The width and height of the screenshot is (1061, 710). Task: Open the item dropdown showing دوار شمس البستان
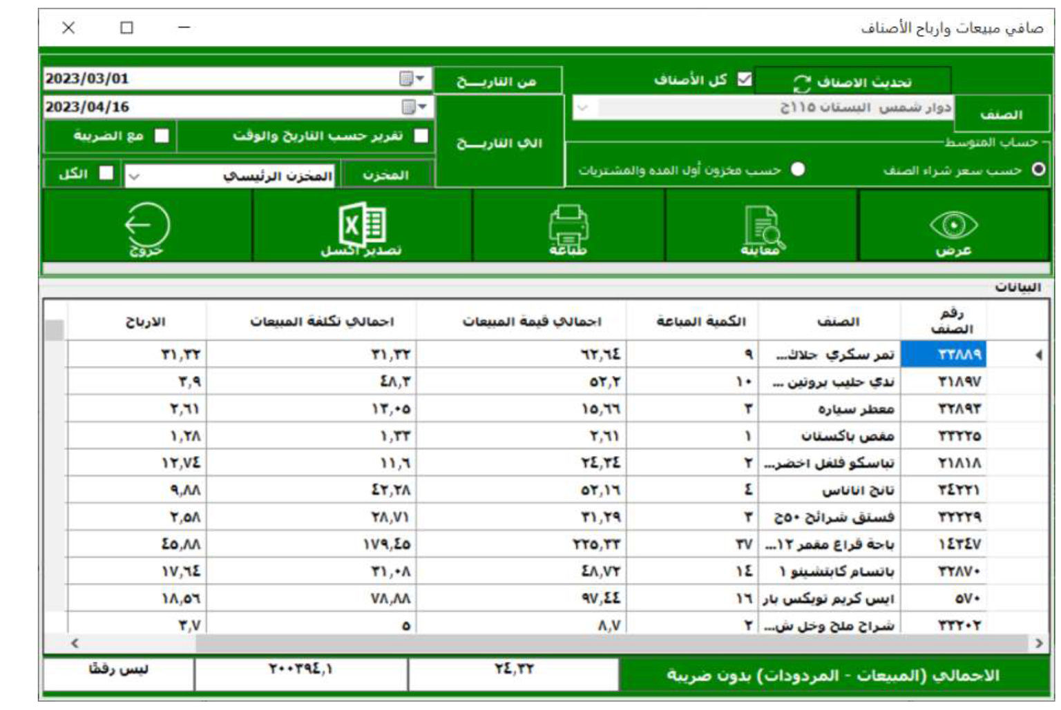click(x=582, y=107)
